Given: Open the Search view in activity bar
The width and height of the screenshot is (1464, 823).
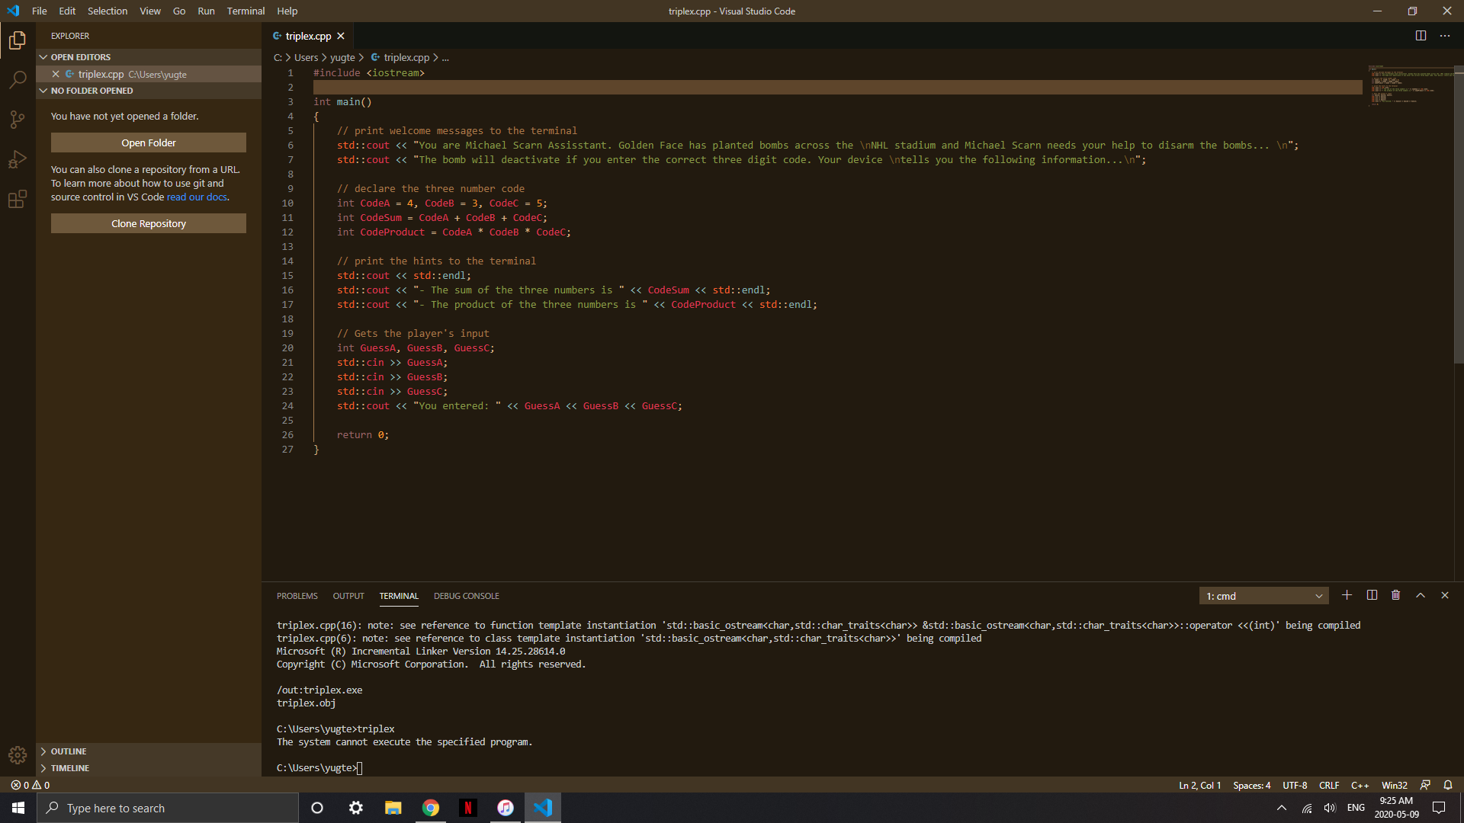Looking at the screenshot, I should 18,79.
